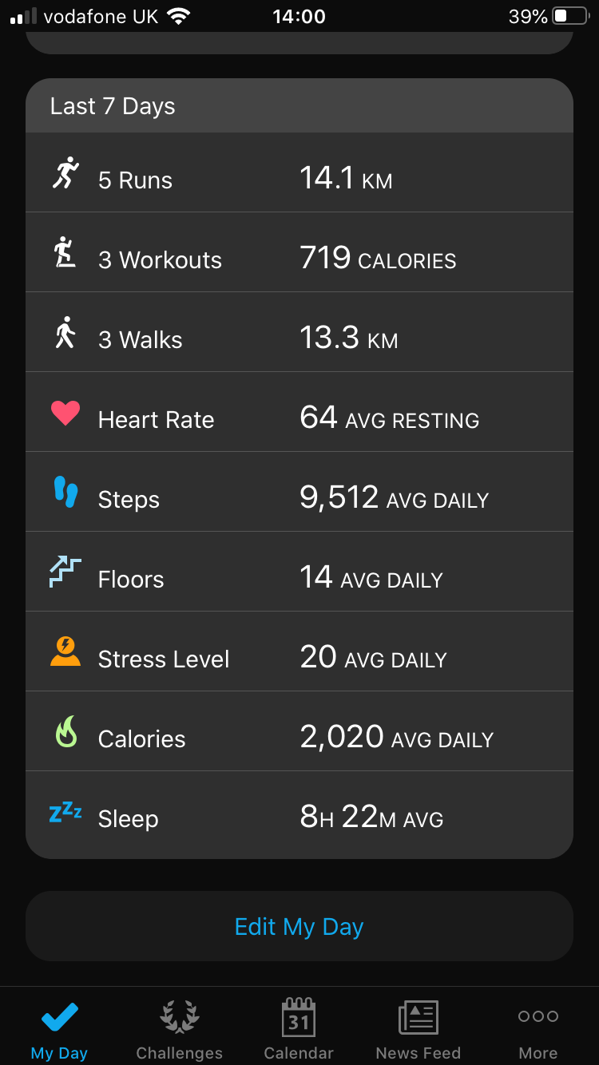Tap the running figure icon

point(65,172)
